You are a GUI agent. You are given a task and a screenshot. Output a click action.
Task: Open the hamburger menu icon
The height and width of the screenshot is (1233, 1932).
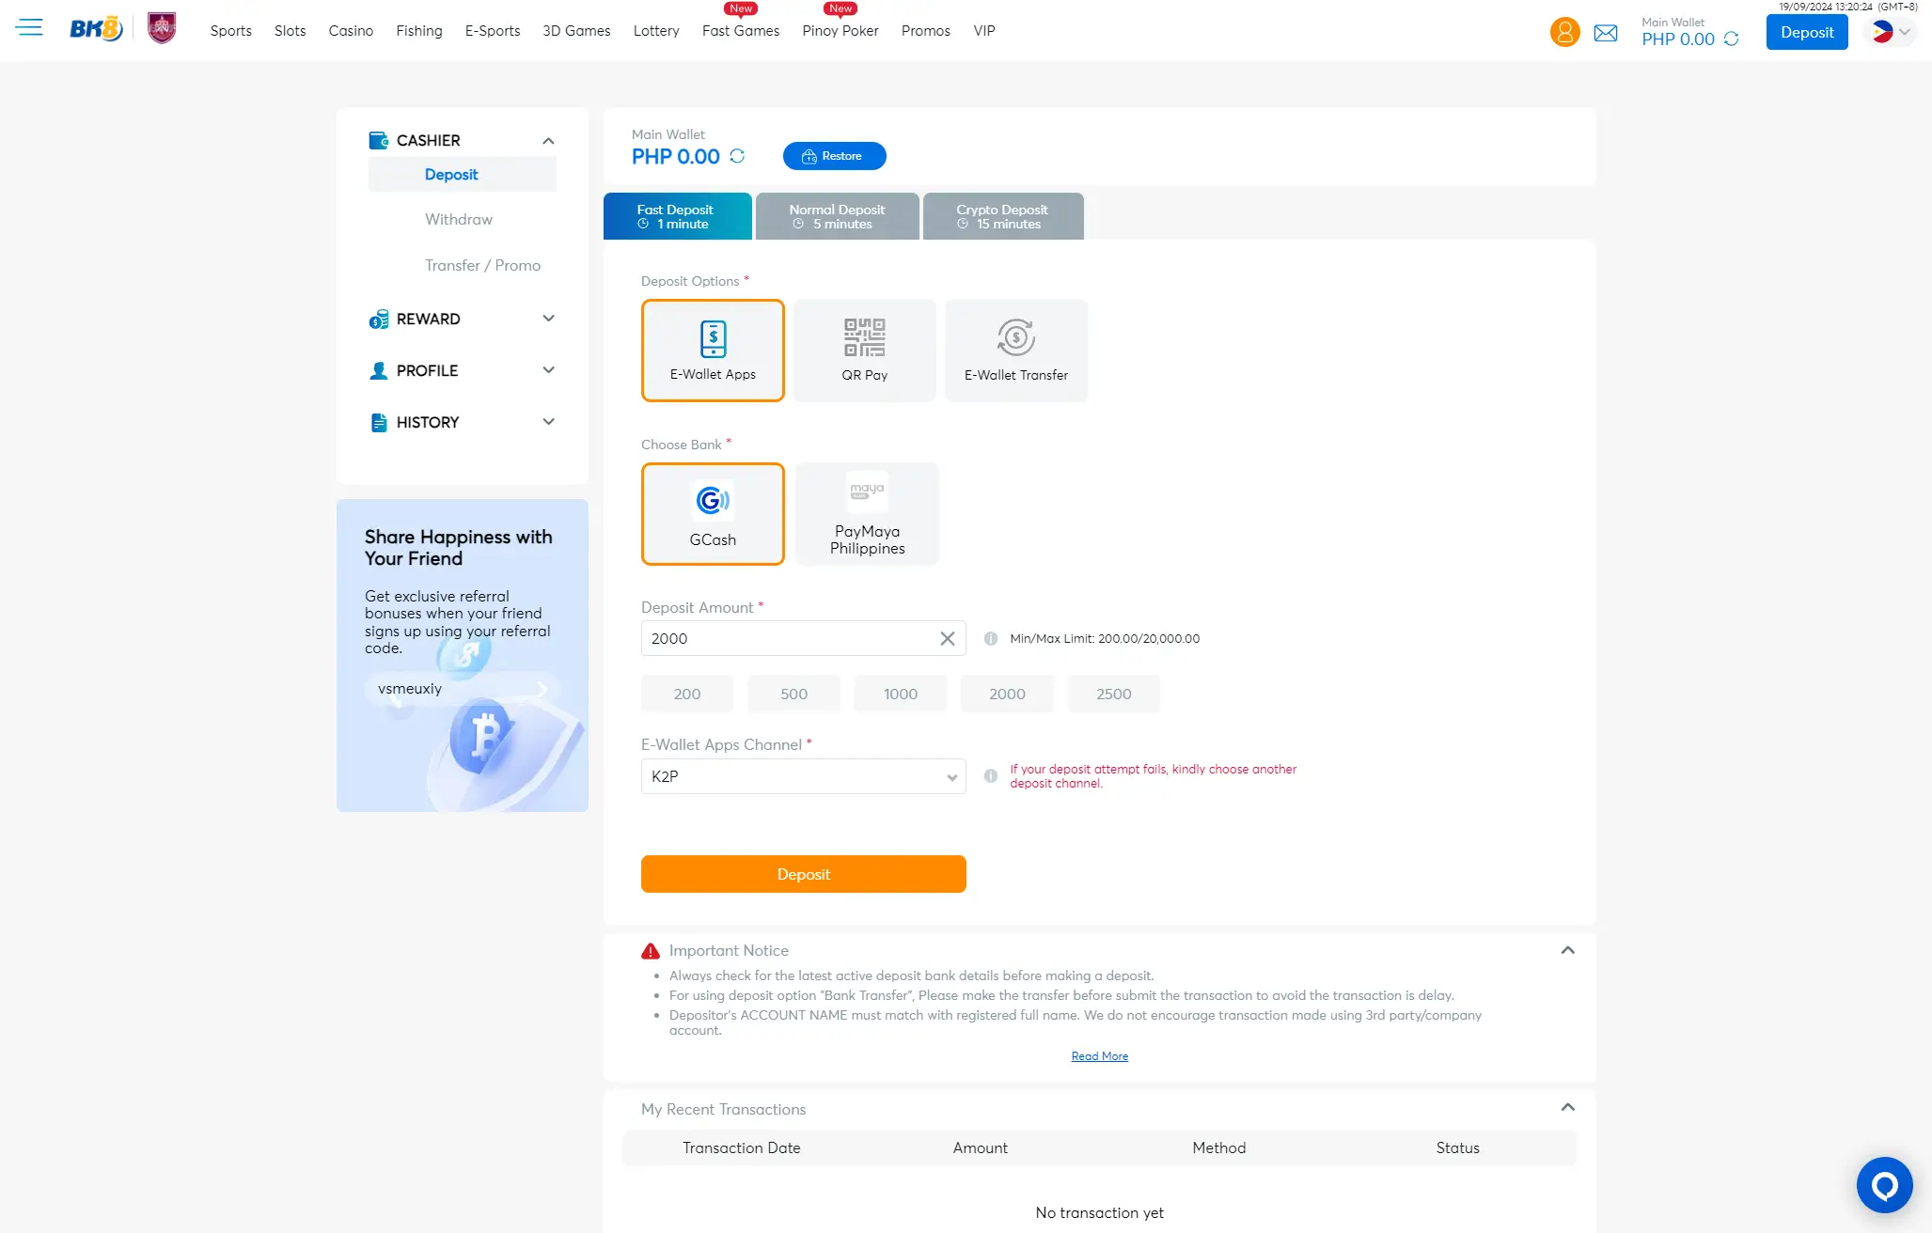(x=29, y=28)
